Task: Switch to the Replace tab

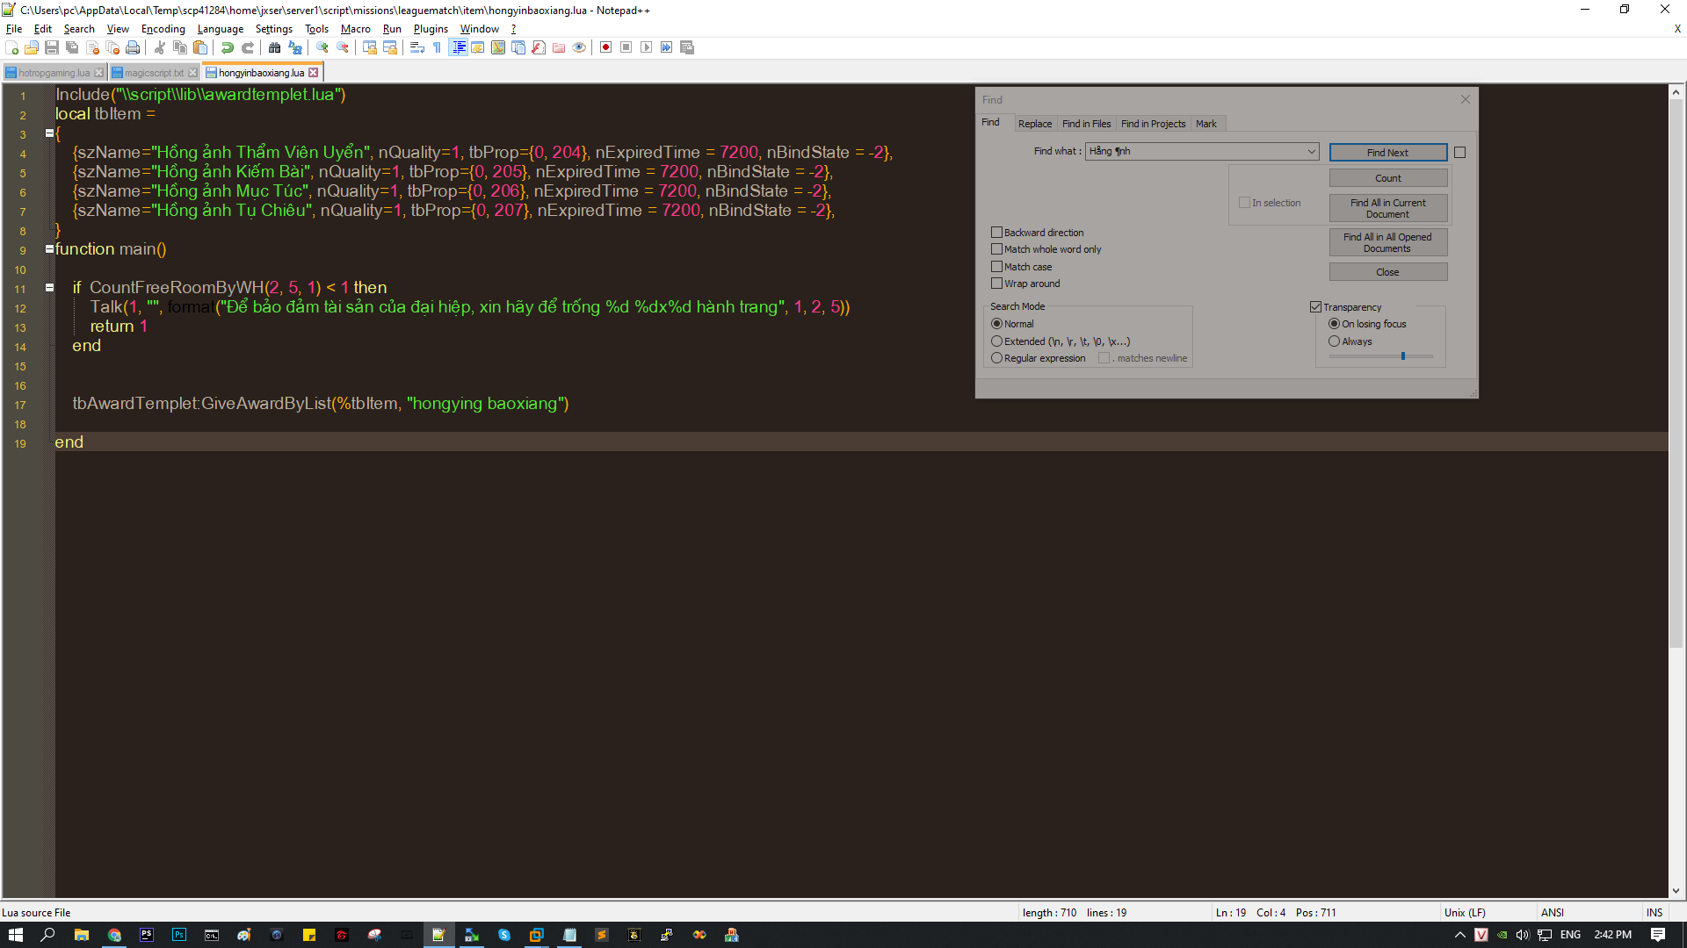Action: [1035, 123]
